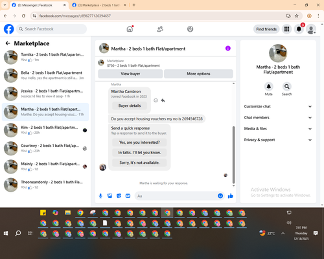
Task: Open File Explorer from the taskbar
Action: (x=68, y=212)
